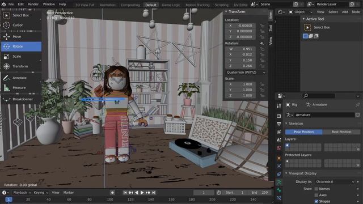Image resolution: width=363 pixels, height=204 pixels.
Task: Activate the Annotate tool
Action: (x=22, y=78)
